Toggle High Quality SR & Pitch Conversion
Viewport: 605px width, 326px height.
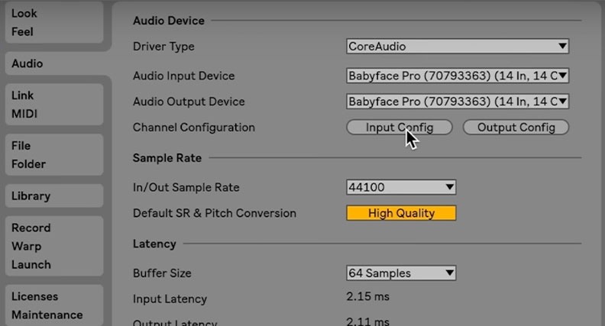click(x=401, y=213)
